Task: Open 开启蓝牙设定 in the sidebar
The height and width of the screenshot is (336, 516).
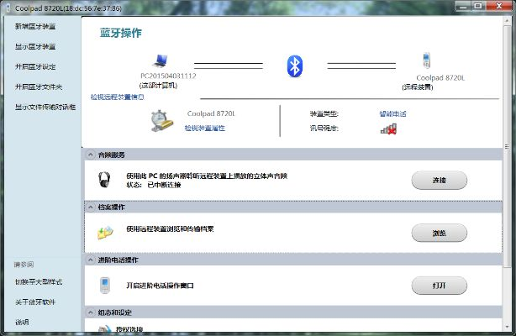Action: (35, 67)
